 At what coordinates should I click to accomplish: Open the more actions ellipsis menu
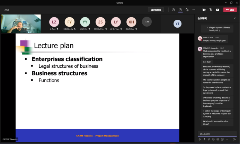coord(194,10)
